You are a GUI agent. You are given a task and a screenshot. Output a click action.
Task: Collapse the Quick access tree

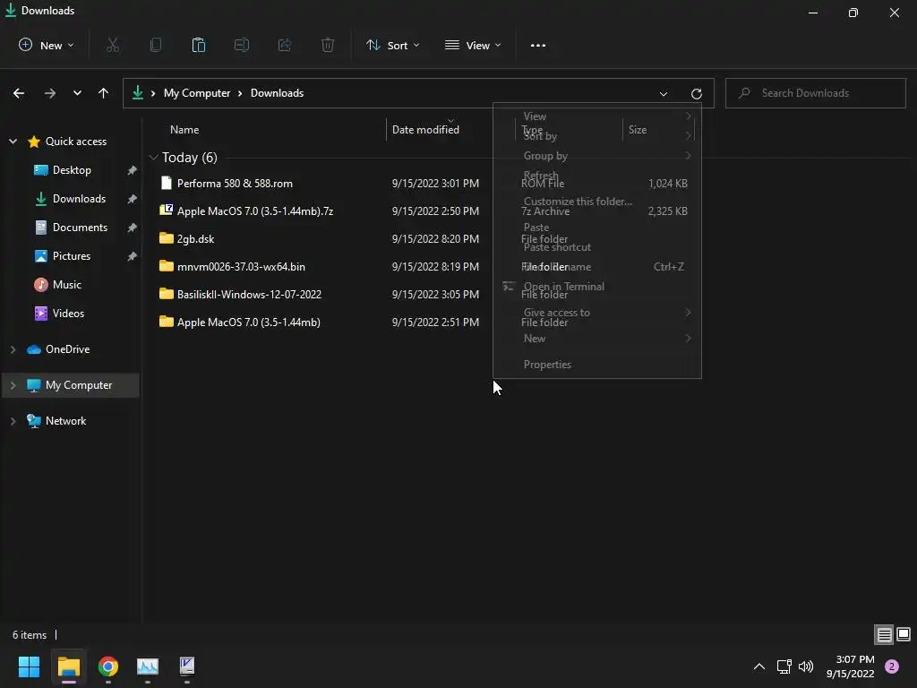(x=13, y=142)
